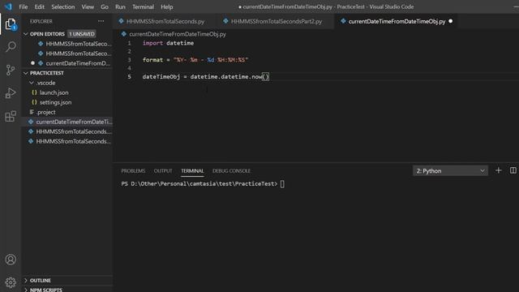Click the import datetime code line
Image resolution: width=519 pixels, height=292 pixels.
(x=168, y=43)
